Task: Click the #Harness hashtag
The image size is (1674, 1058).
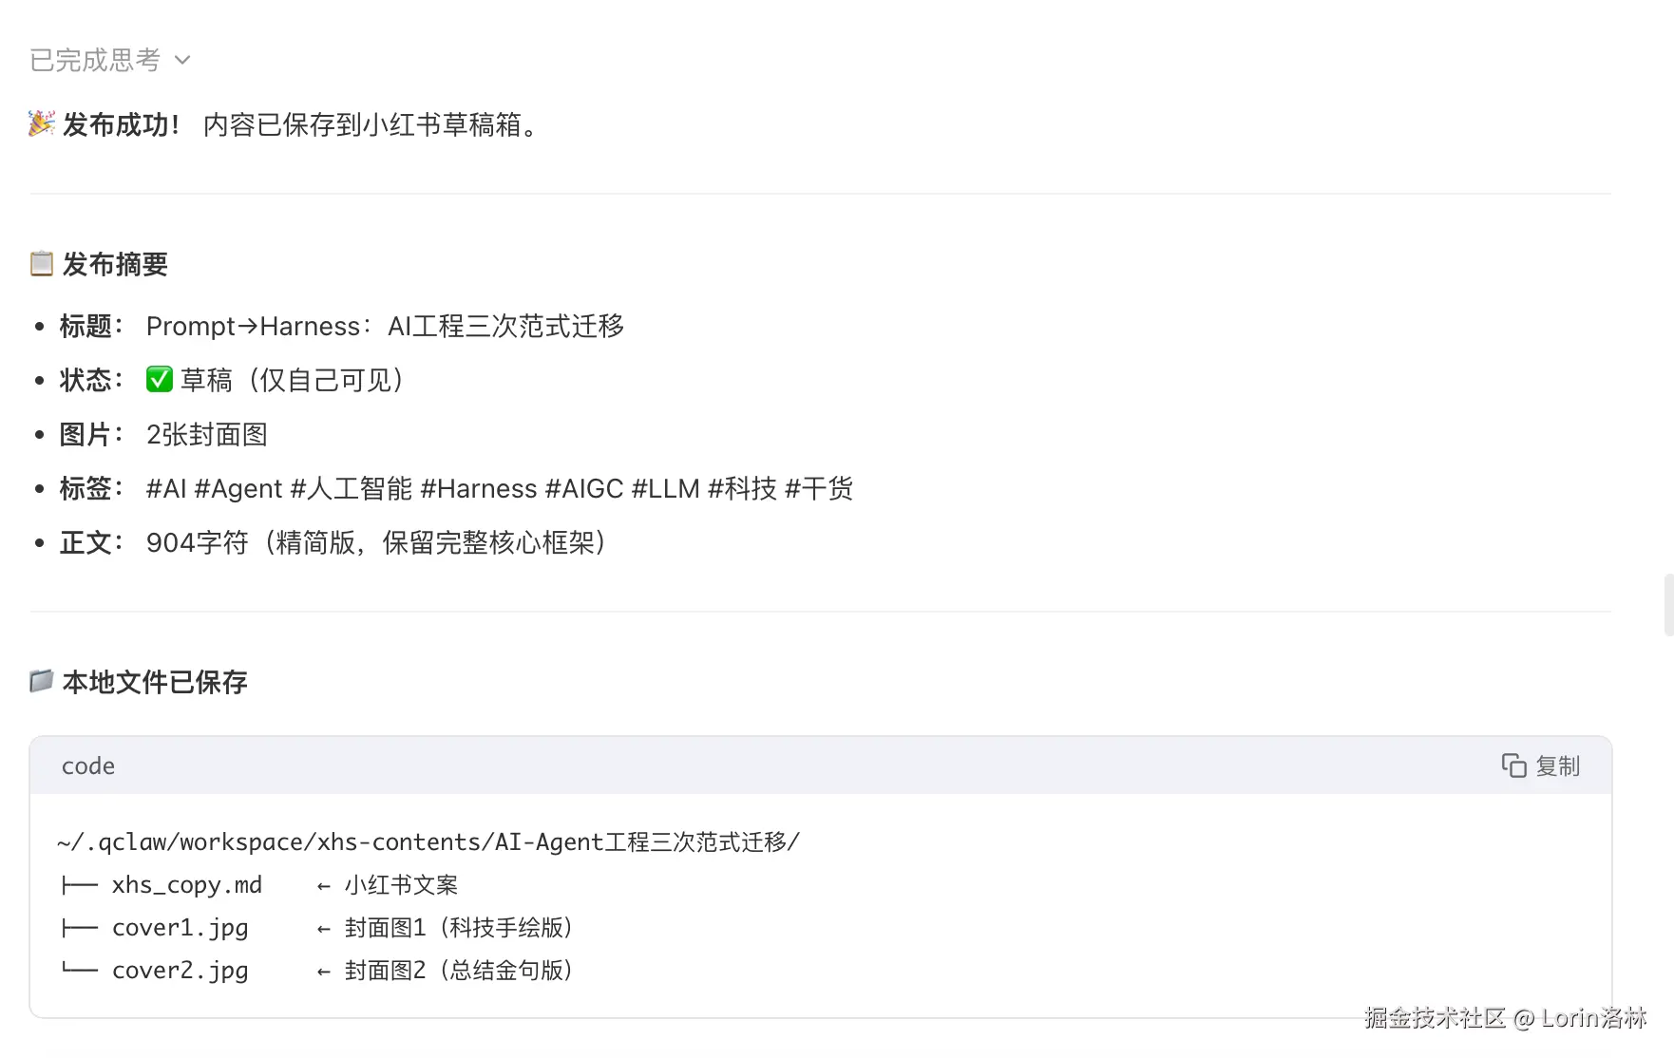Action: (478, 488)
